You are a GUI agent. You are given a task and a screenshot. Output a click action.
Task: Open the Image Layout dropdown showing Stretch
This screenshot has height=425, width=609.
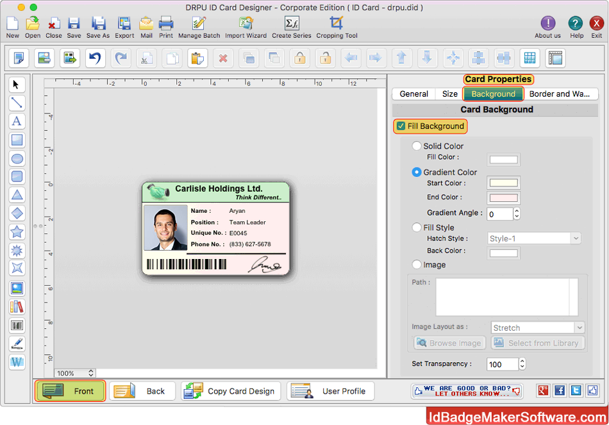click(537, 328)
